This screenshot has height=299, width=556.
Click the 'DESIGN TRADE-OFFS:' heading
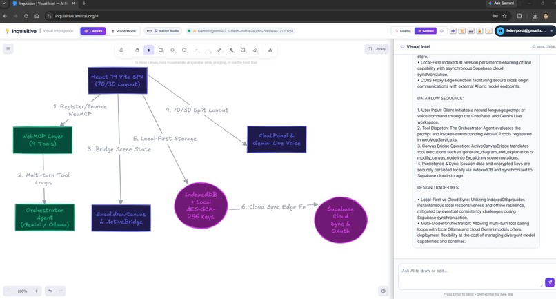[438, 188]
